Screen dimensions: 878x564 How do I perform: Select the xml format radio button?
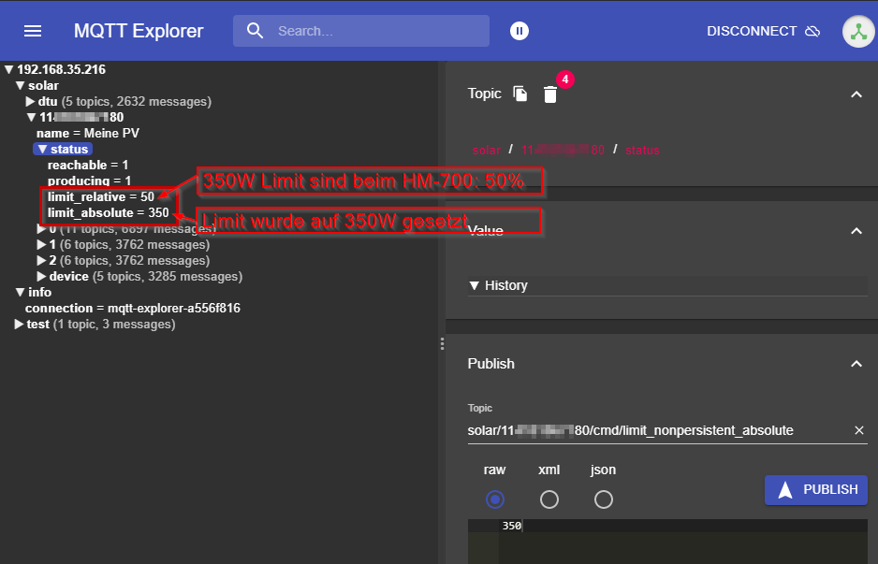pos(549,499)
